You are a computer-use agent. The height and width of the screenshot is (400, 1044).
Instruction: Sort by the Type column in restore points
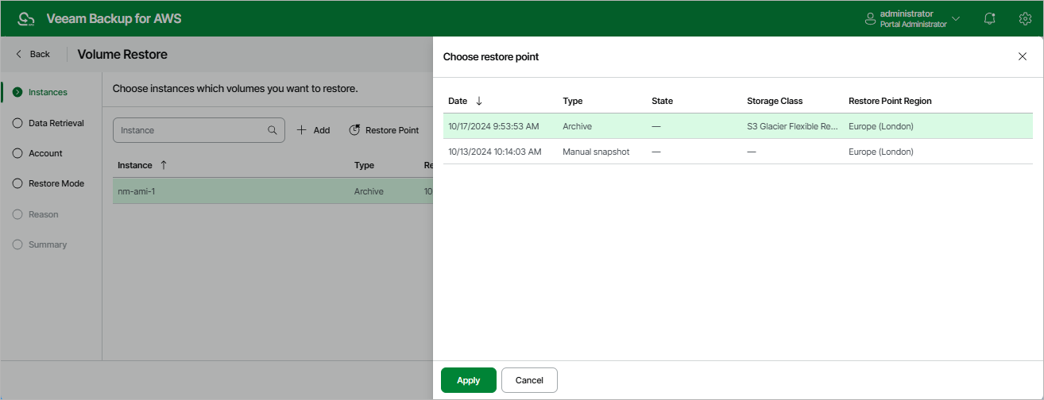click(573, 101)
